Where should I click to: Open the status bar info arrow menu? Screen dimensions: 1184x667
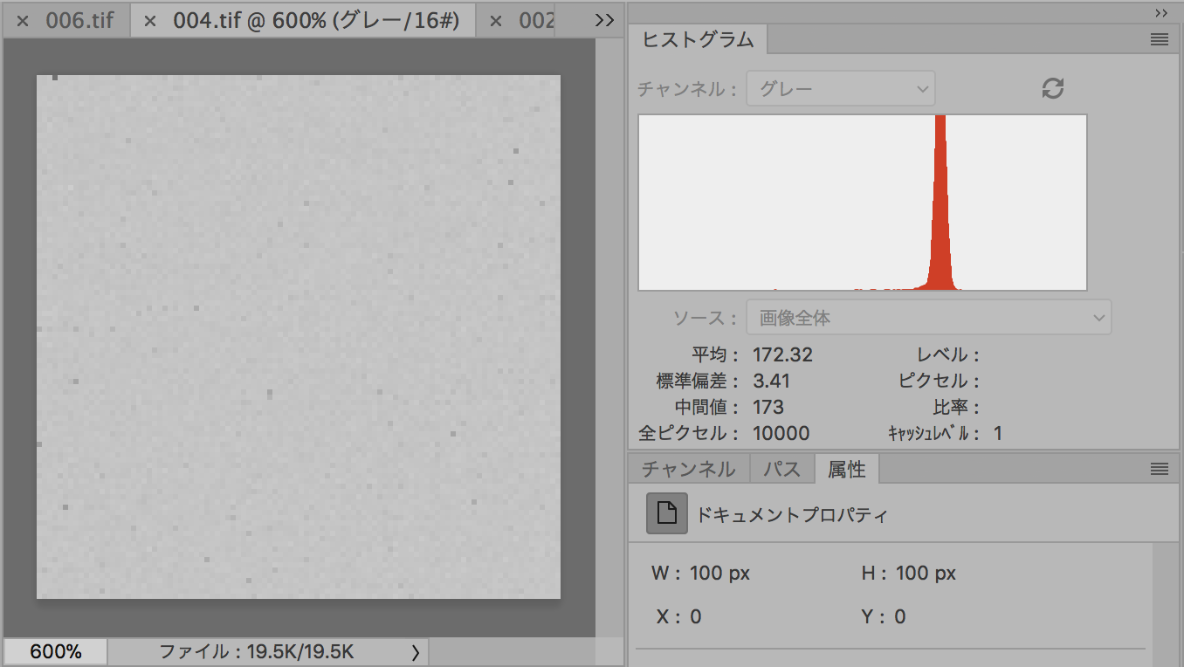coord(415,652)
